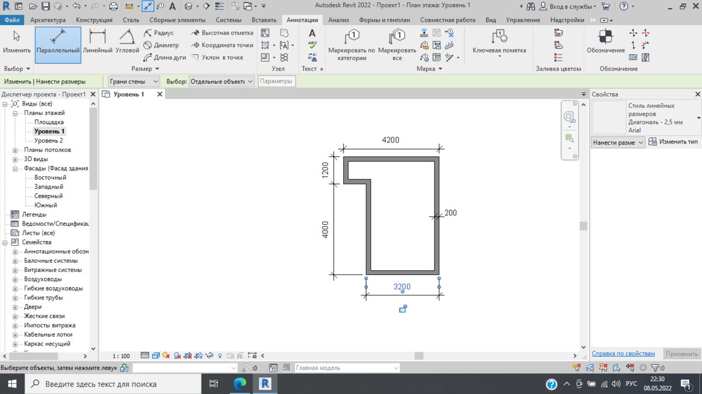
Task: Open the Справка по свойствам link
Action: (x=623, y=354)
